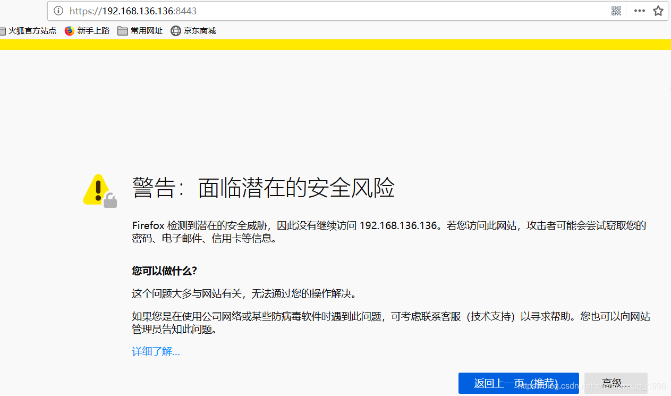Click the folder icon of 常用网址
The width and height of the screenshot is (671, 396).
pos(123,30)
